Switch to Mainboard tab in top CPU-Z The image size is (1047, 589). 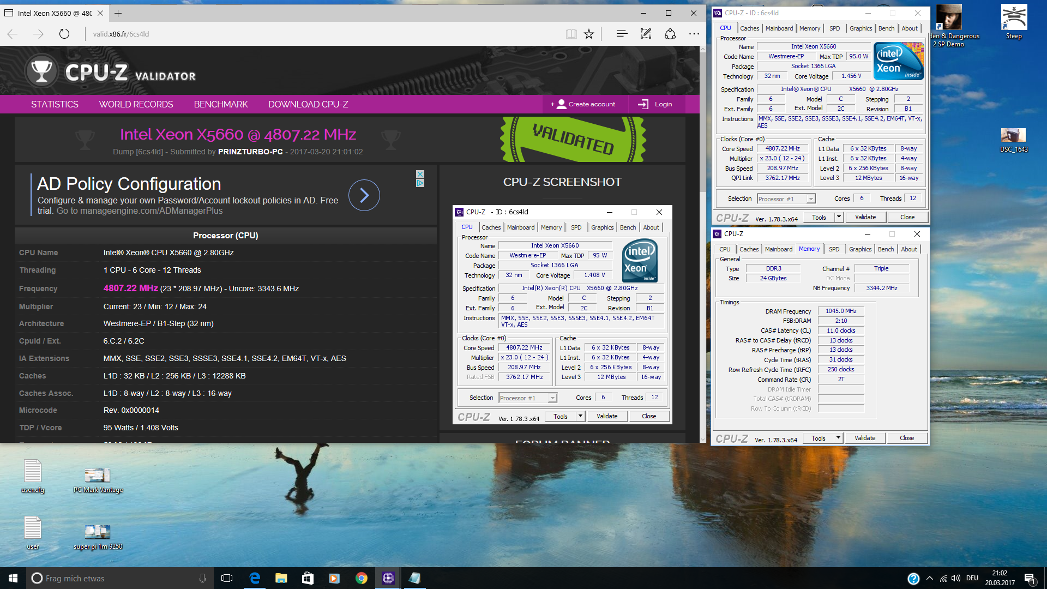coord(779,28)
